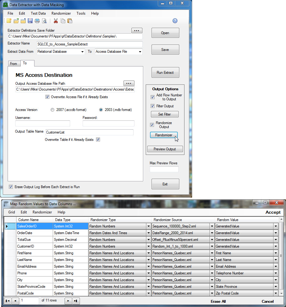Uncheck the Filter Output checkbox
The image size is (286, 307).
[152, 106]
